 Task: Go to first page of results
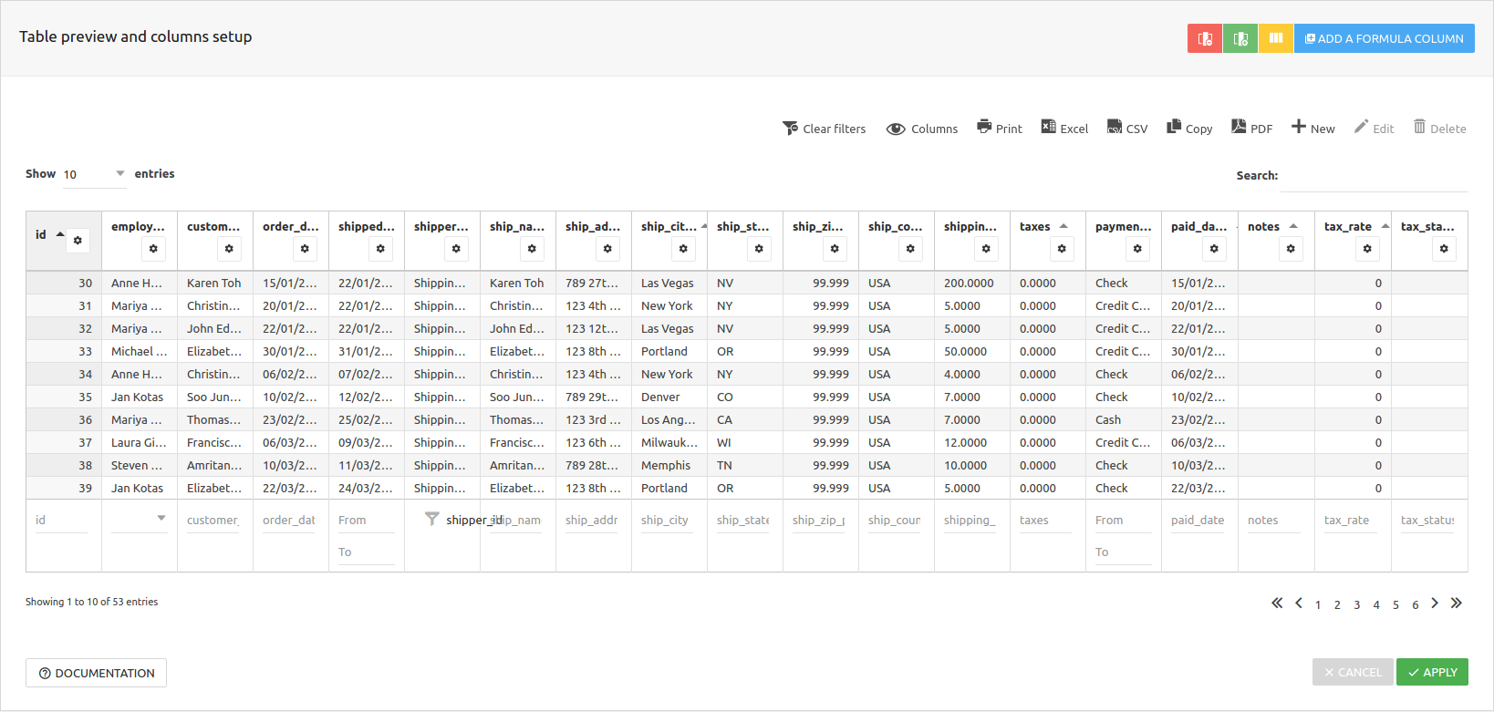pos(1277,603)
